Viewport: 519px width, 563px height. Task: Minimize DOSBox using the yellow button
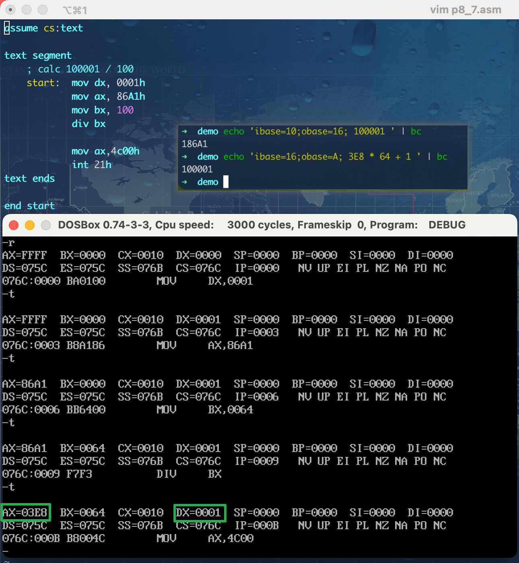point(30,225)
